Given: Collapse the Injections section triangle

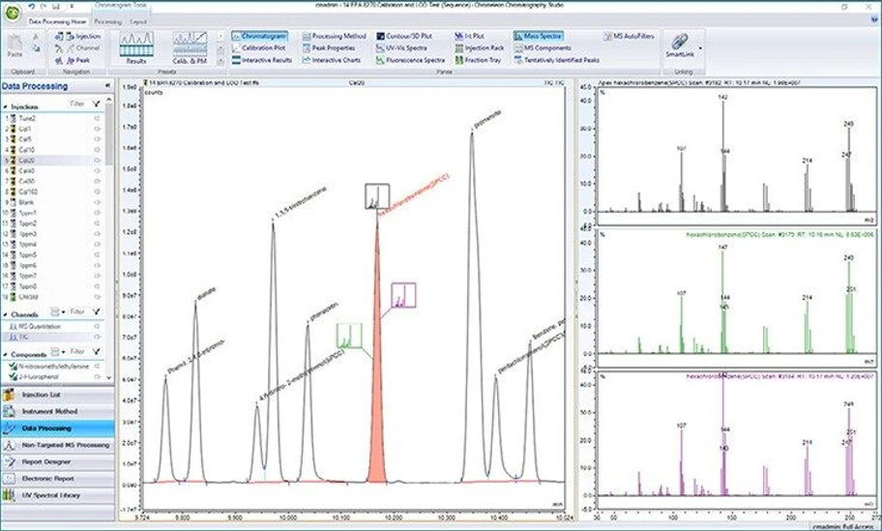Looking at the screenshot, I should (x=6, y=106).
